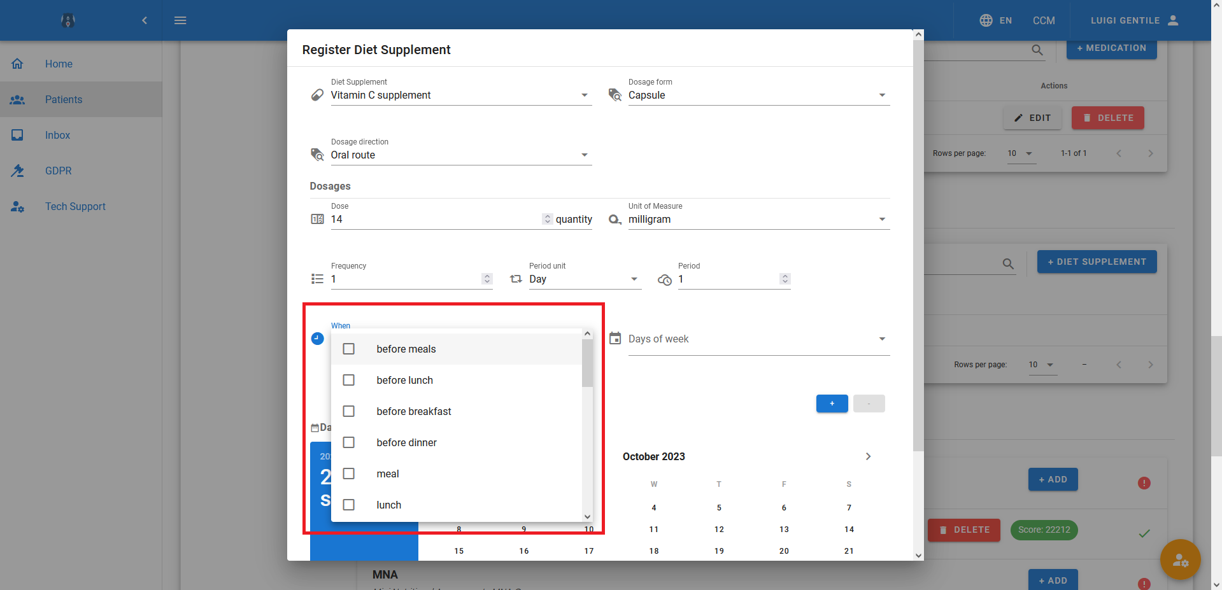1222x590 pixels.
Task: Click the Period unit repeat icon
Action: (x=516, y=279)
